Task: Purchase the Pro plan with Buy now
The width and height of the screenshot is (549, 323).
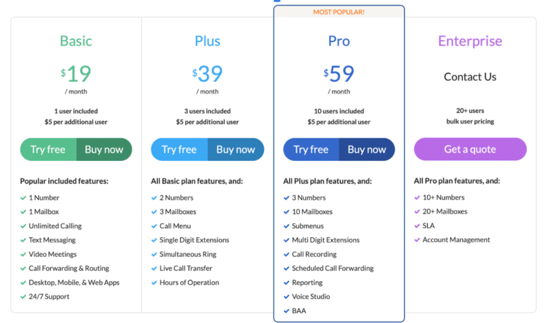Action: [367, 150]
